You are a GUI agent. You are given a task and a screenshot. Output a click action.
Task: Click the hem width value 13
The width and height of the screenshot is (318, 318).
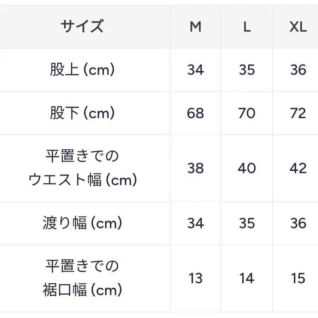(195, 278)
